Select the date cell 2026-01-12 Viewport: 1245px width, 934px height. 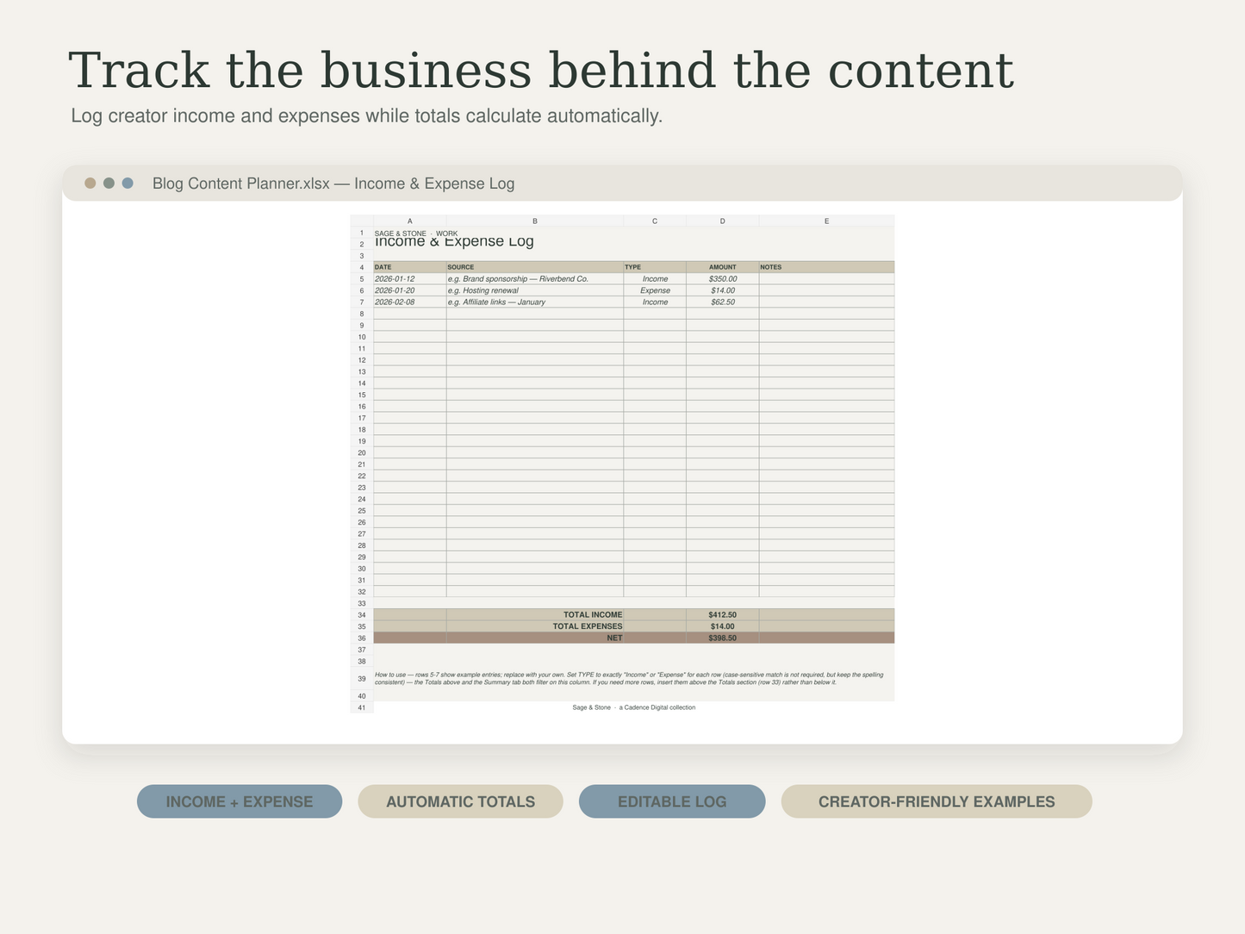(x=410, y=279)
